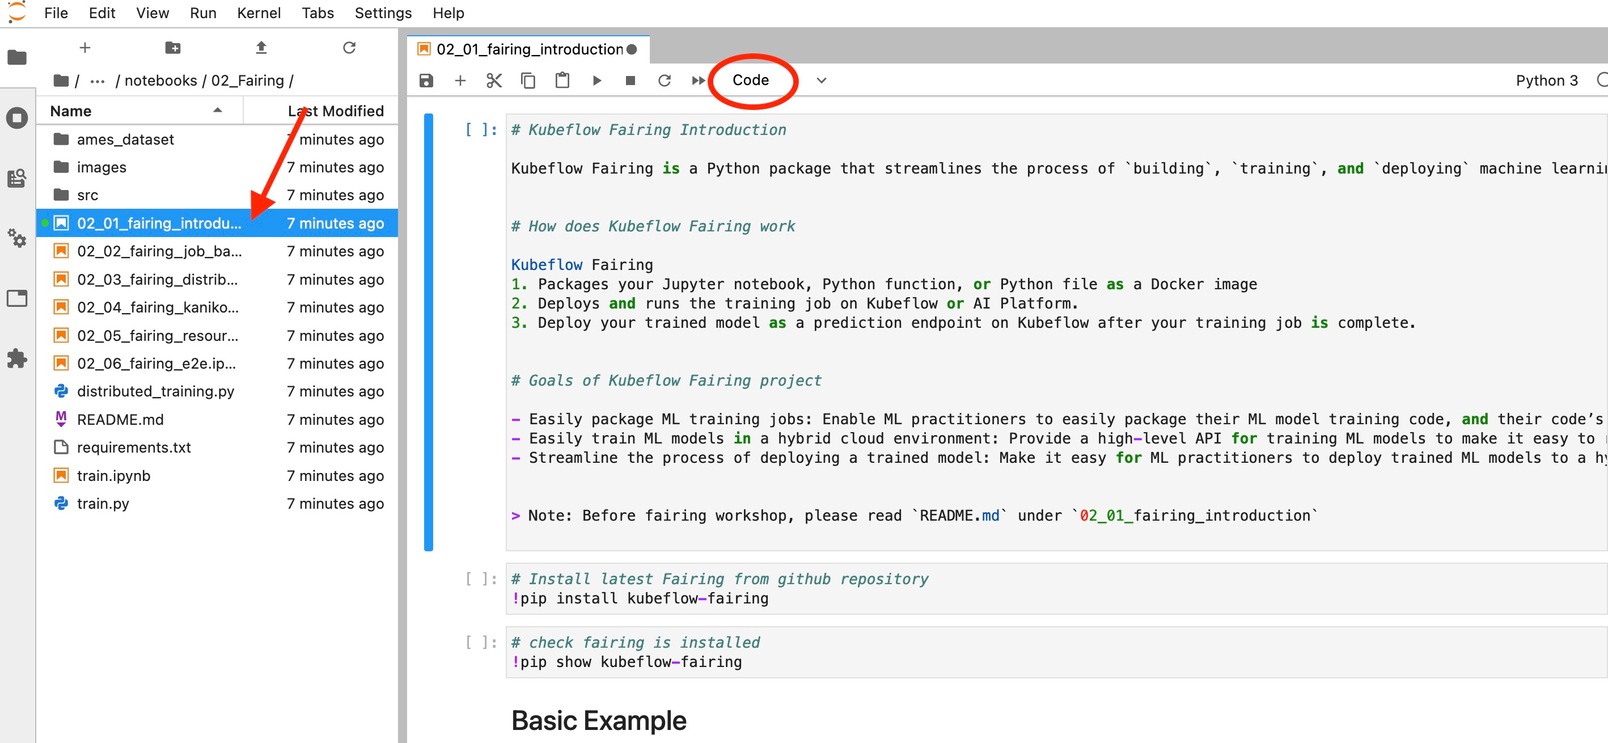Click the Upload Files icon
The image size is (1608, 743).
[x=261, y=48]
